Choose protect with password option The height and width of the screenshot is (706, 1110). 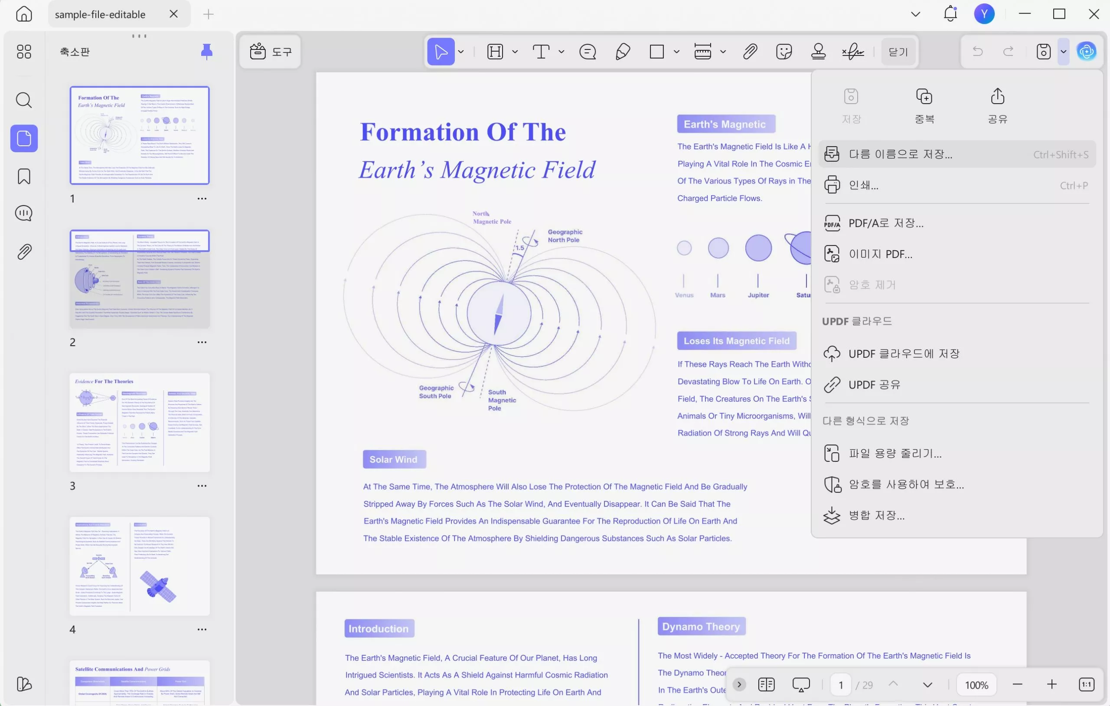coord(957,485)
